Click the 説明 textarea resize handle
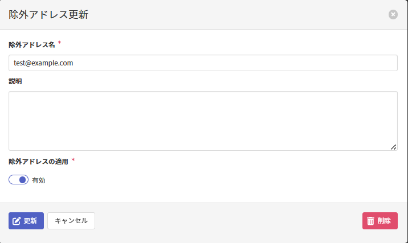This screenshot has width=408, height=243. [x=394, y=147]
